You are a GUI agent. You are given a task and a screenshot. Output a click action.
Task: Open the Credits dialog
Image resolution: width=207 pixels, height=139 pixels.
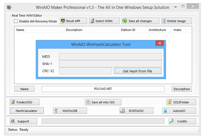pyautogui.click(x=182, y=121)
